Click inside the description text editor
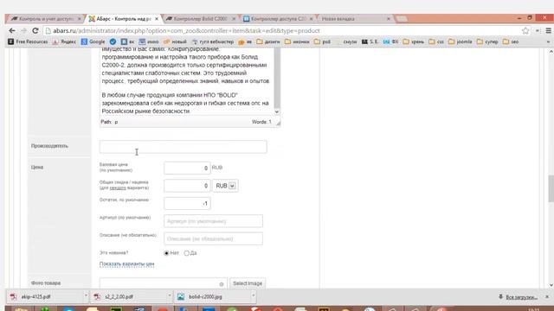The image size is (554, 311). coord(187,82)
